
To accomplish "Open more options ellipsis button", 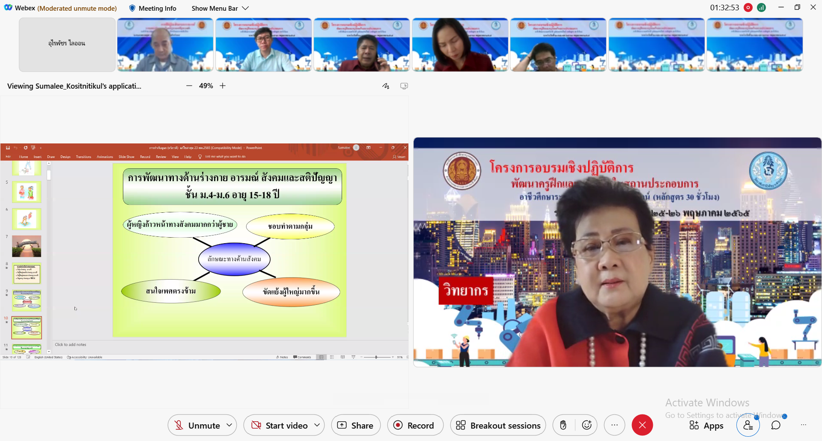I will click(614, 425).
